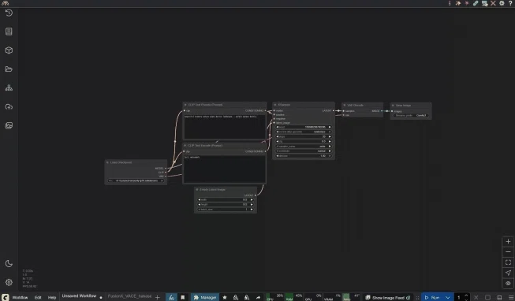
Task: Click the bookmark icon in bottom toolbar
Action: tap(183, 297)
